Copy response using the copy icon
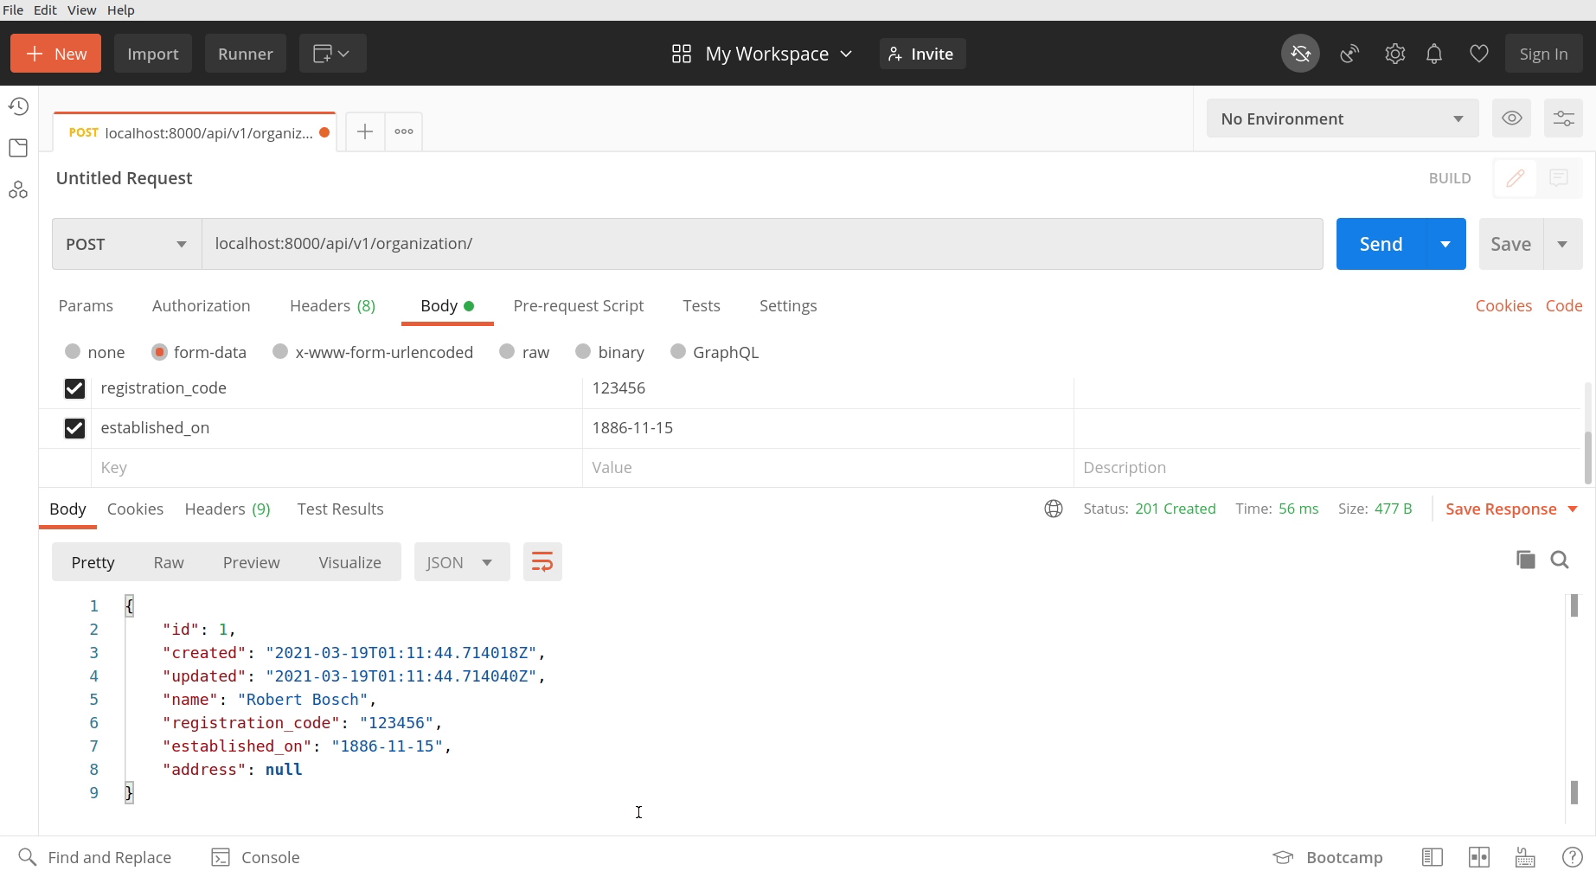Image resolution: width=1596 pixels, height=877 pixels. point(1525,560)
